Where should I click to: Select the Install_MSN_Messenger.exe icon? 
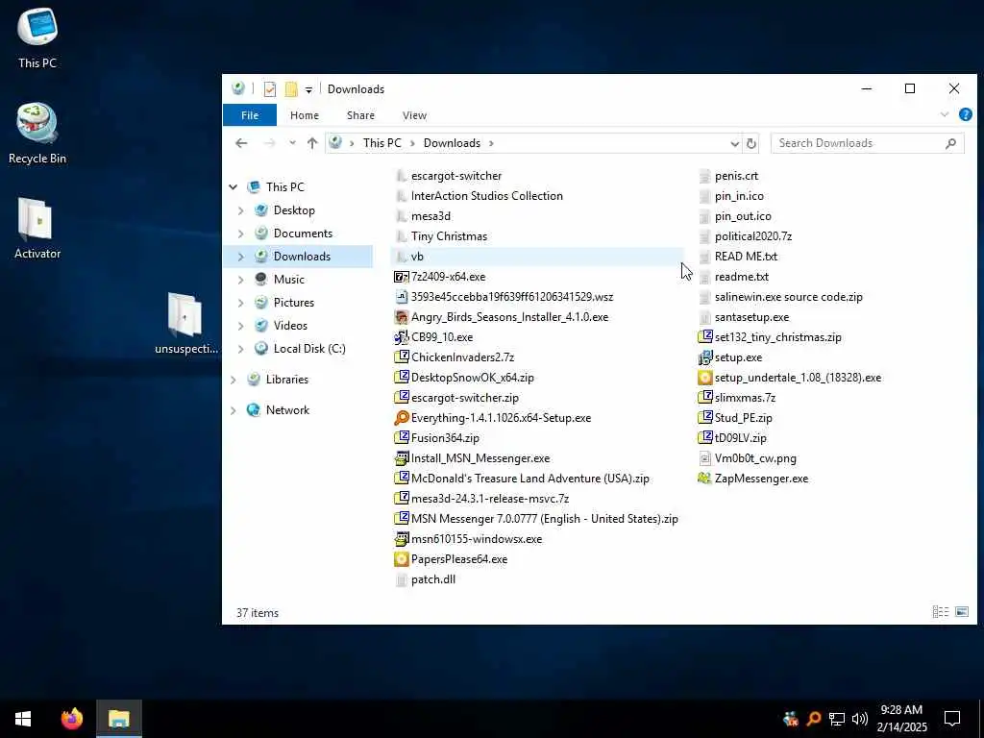[402, 458]
